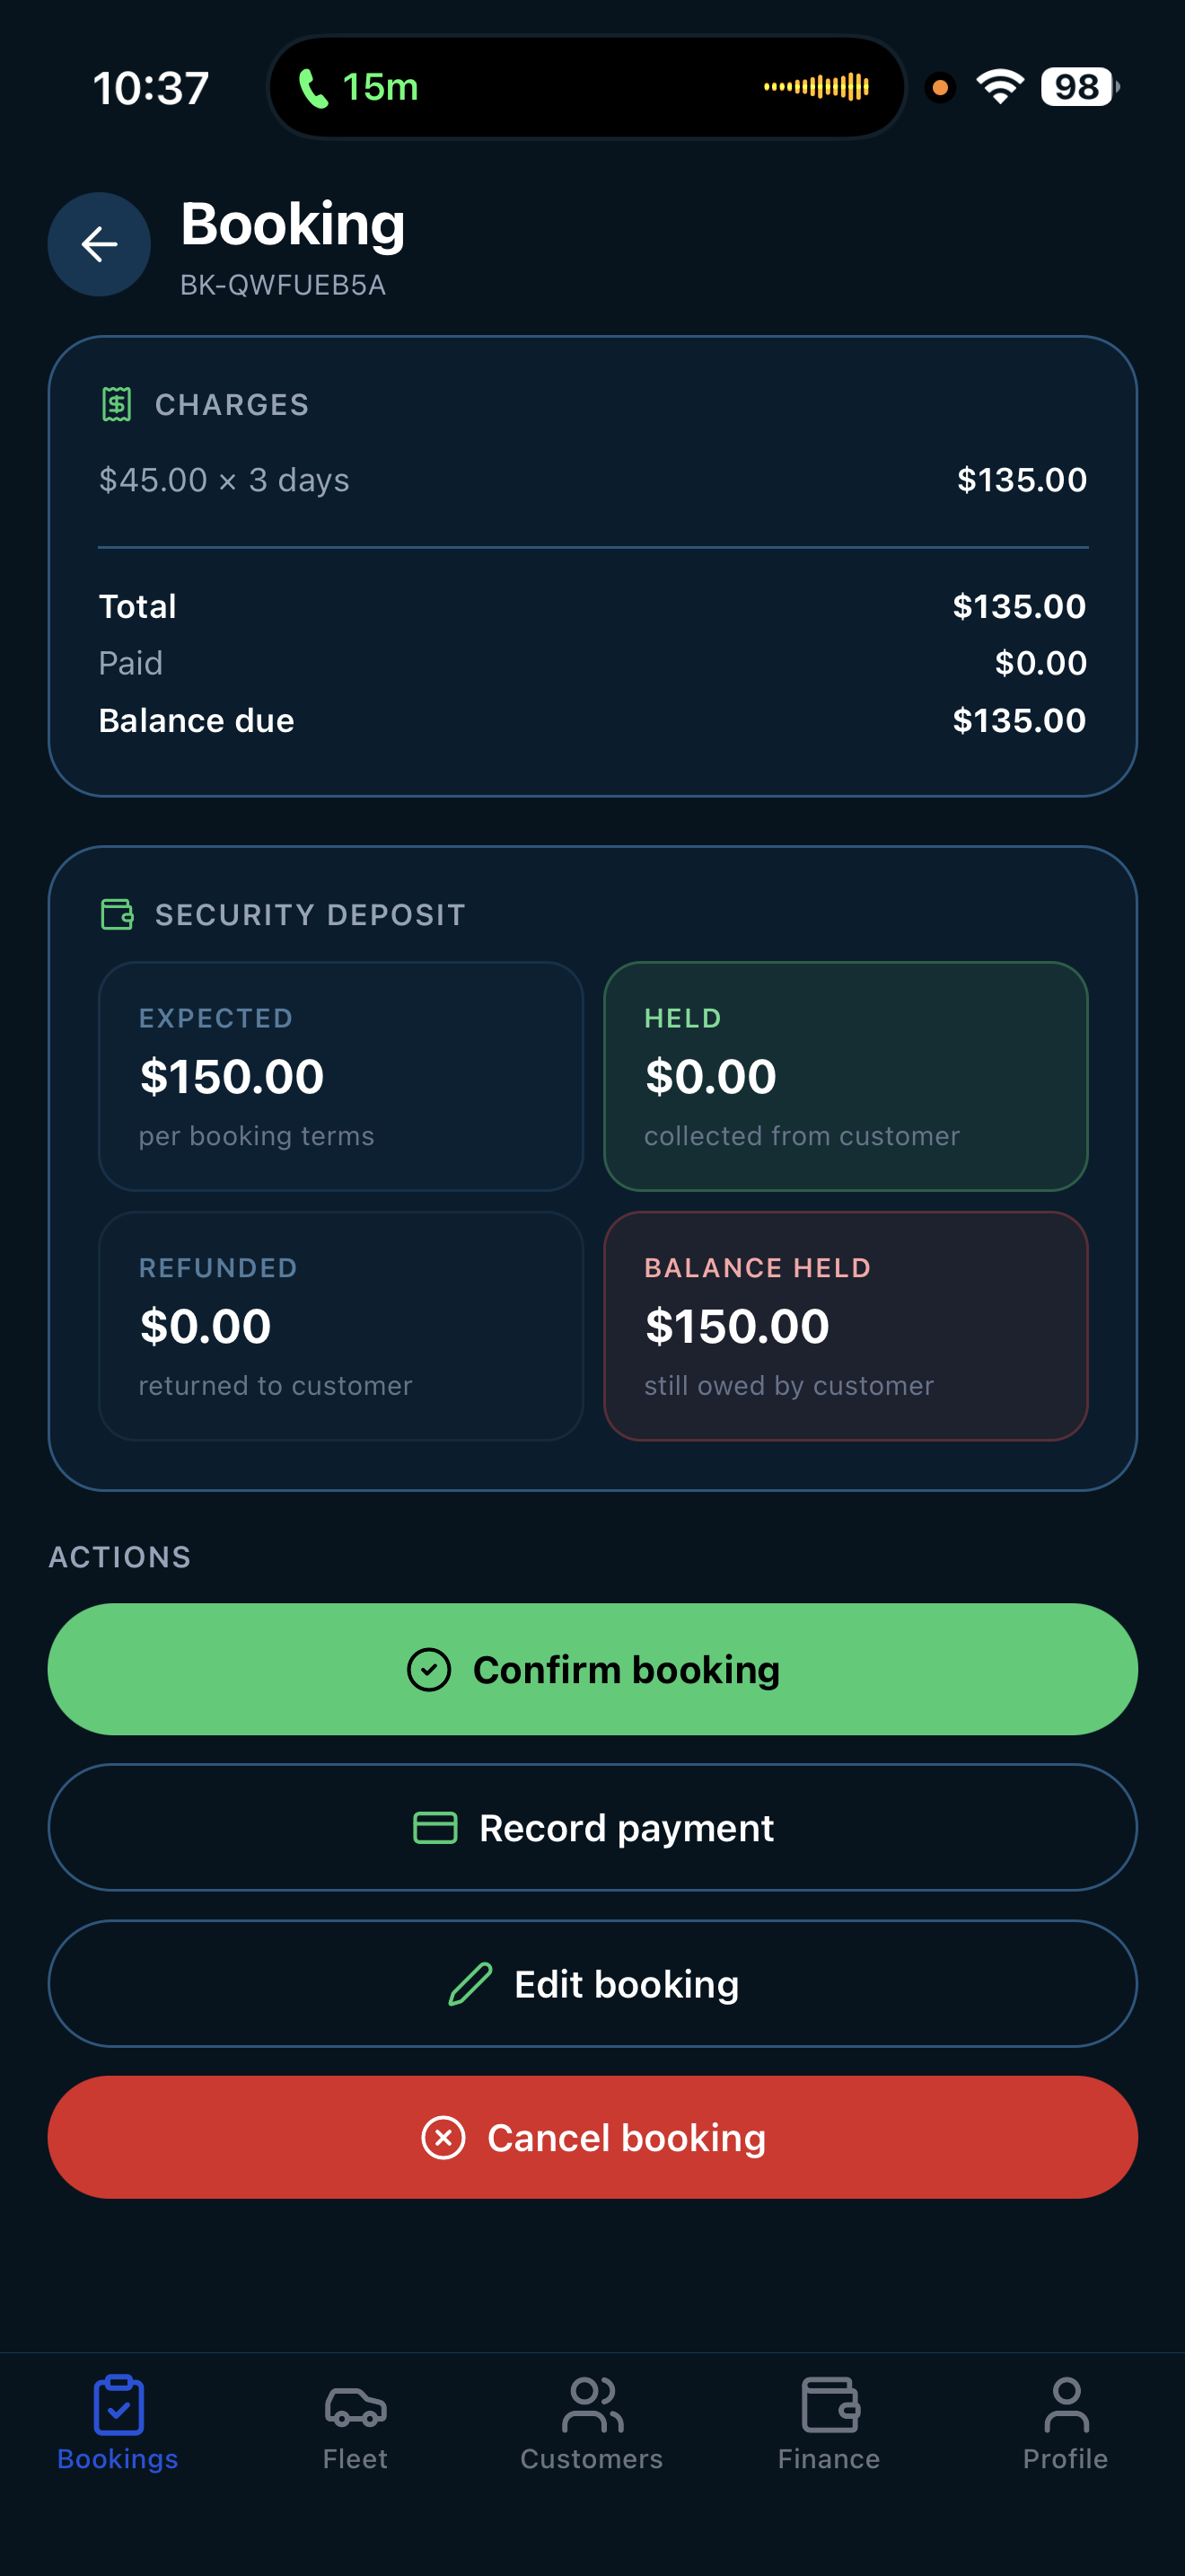
Task: Switch to the Fleet tab label
Action: 355,2459
